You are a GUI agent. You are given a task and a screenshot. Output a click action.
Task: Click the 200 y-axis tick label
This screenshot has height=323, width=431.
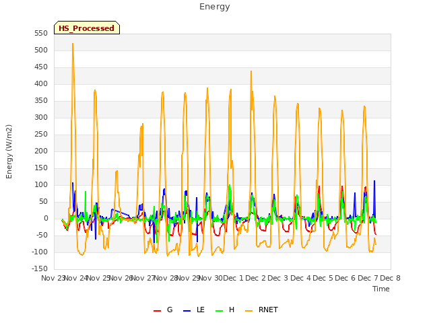41,151
